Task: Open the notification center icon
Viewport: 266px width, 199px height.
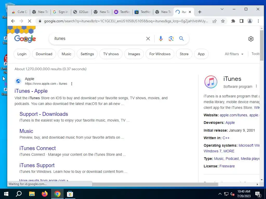Action: tap(258, 194)
